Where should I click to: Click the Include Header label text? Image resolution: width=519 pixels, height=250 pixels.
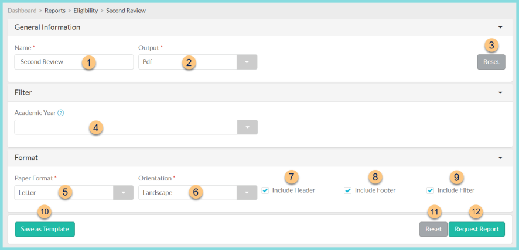click(293, 190)
